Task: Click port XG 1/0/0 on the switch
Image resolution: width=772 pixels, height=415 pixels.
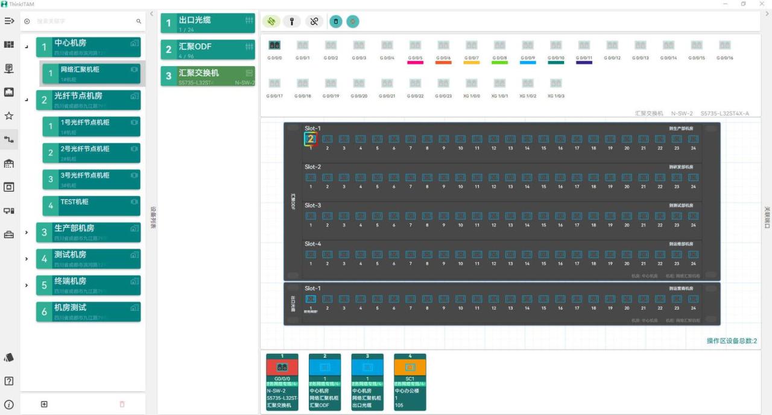Action: click(471, 84)
